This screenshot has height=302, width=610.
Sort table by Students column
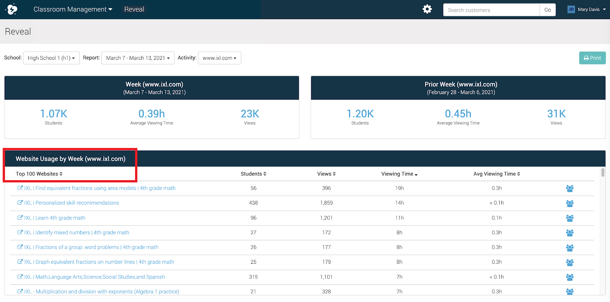(x=253, y=174)
